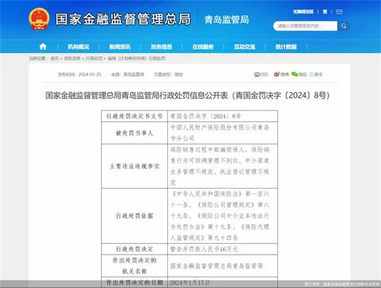Click the label 作出处罚决定的日期
The height and width of the screenshot is (288, 381).
[x=134, y=282]
